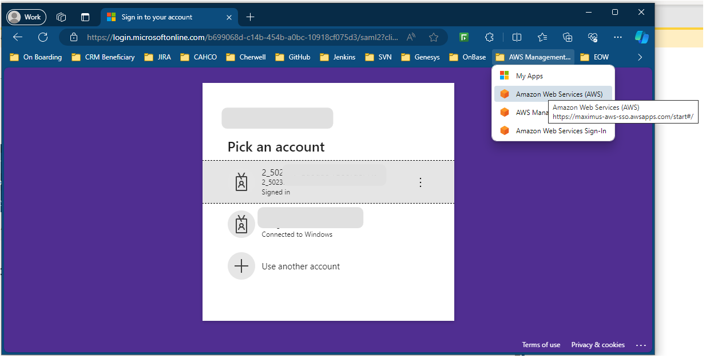706x358 pixels.
Task: Open the Terms of use link
Action: pos(541,344)
